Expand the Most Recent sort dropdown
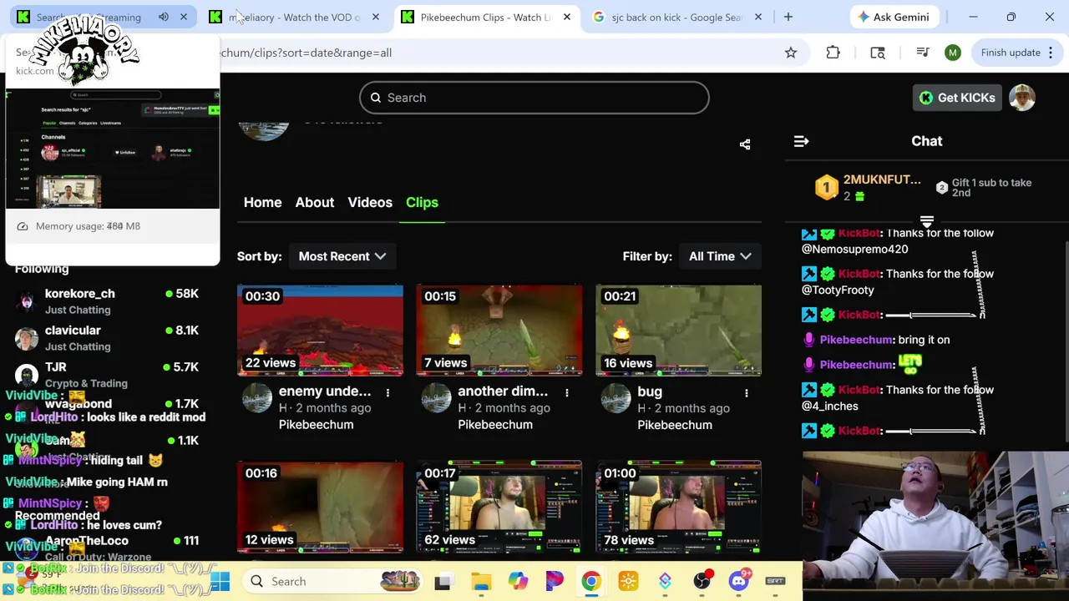Screen dimensions: 1069x601 point(342,256)
